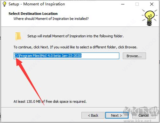Go to previous step with < Back
This screenshot has width=160, height=123.
coord(93,115)
